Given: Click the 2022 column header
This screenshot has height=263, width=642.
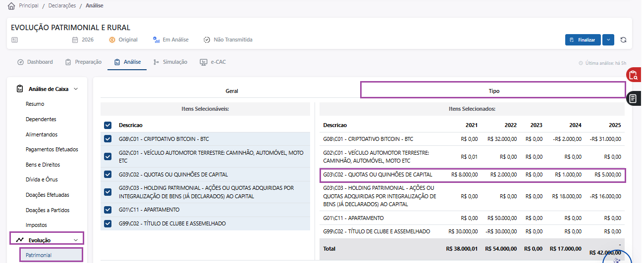Looking at the screenshot, I should [510, 125].
